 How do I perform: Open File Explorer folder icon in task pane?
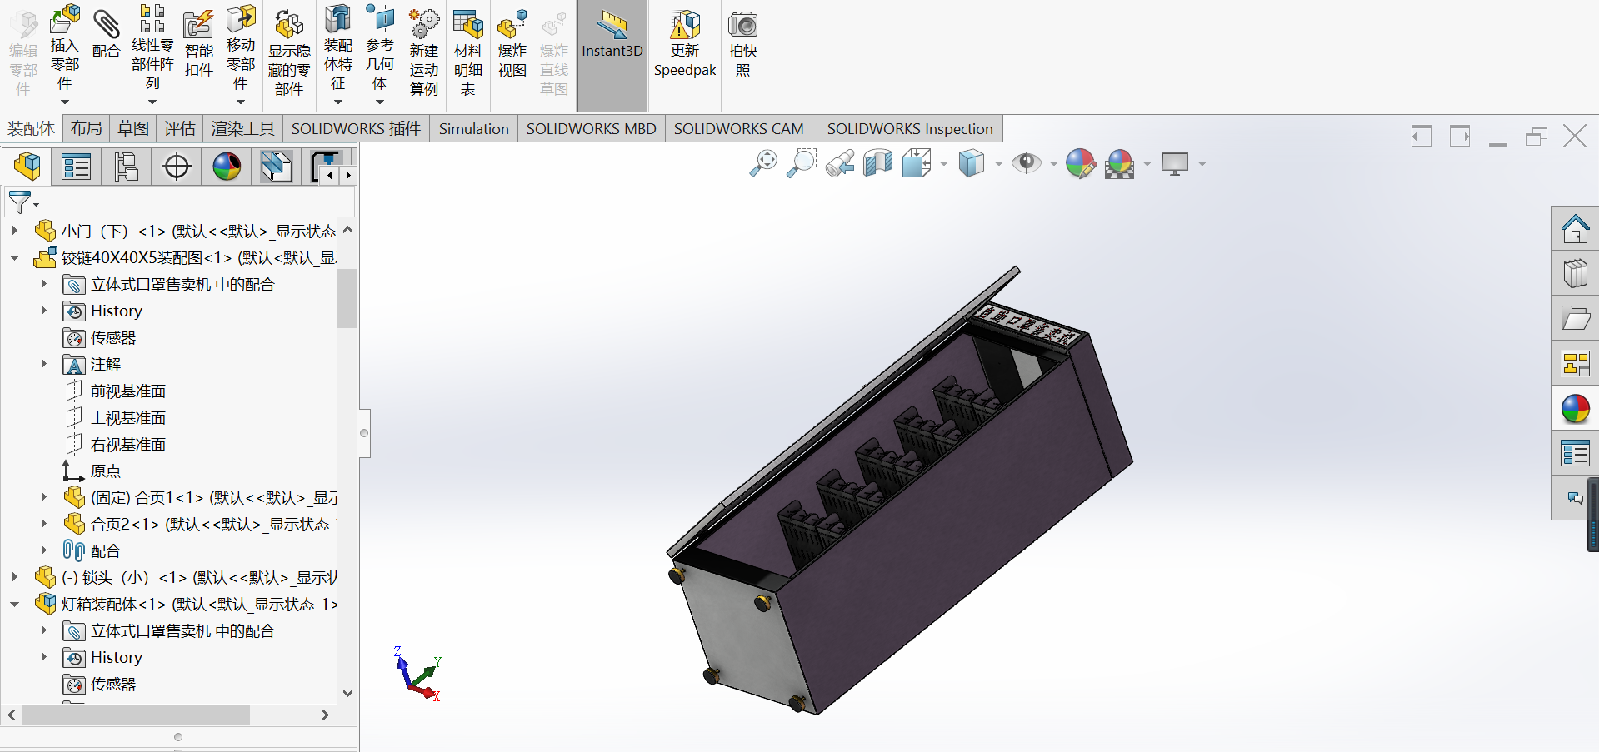[1575, 318]
